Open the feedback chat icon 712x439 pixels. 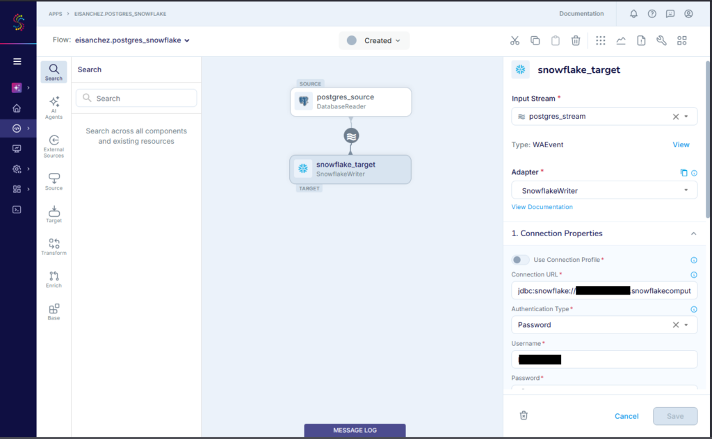670,14
